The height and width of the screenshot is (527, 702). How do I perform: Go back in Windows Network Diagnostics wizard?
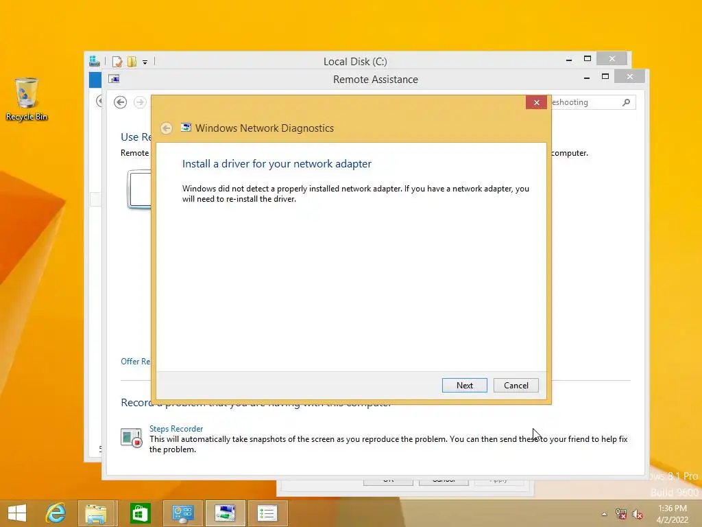pyautogui.click(x=166, y=128)
